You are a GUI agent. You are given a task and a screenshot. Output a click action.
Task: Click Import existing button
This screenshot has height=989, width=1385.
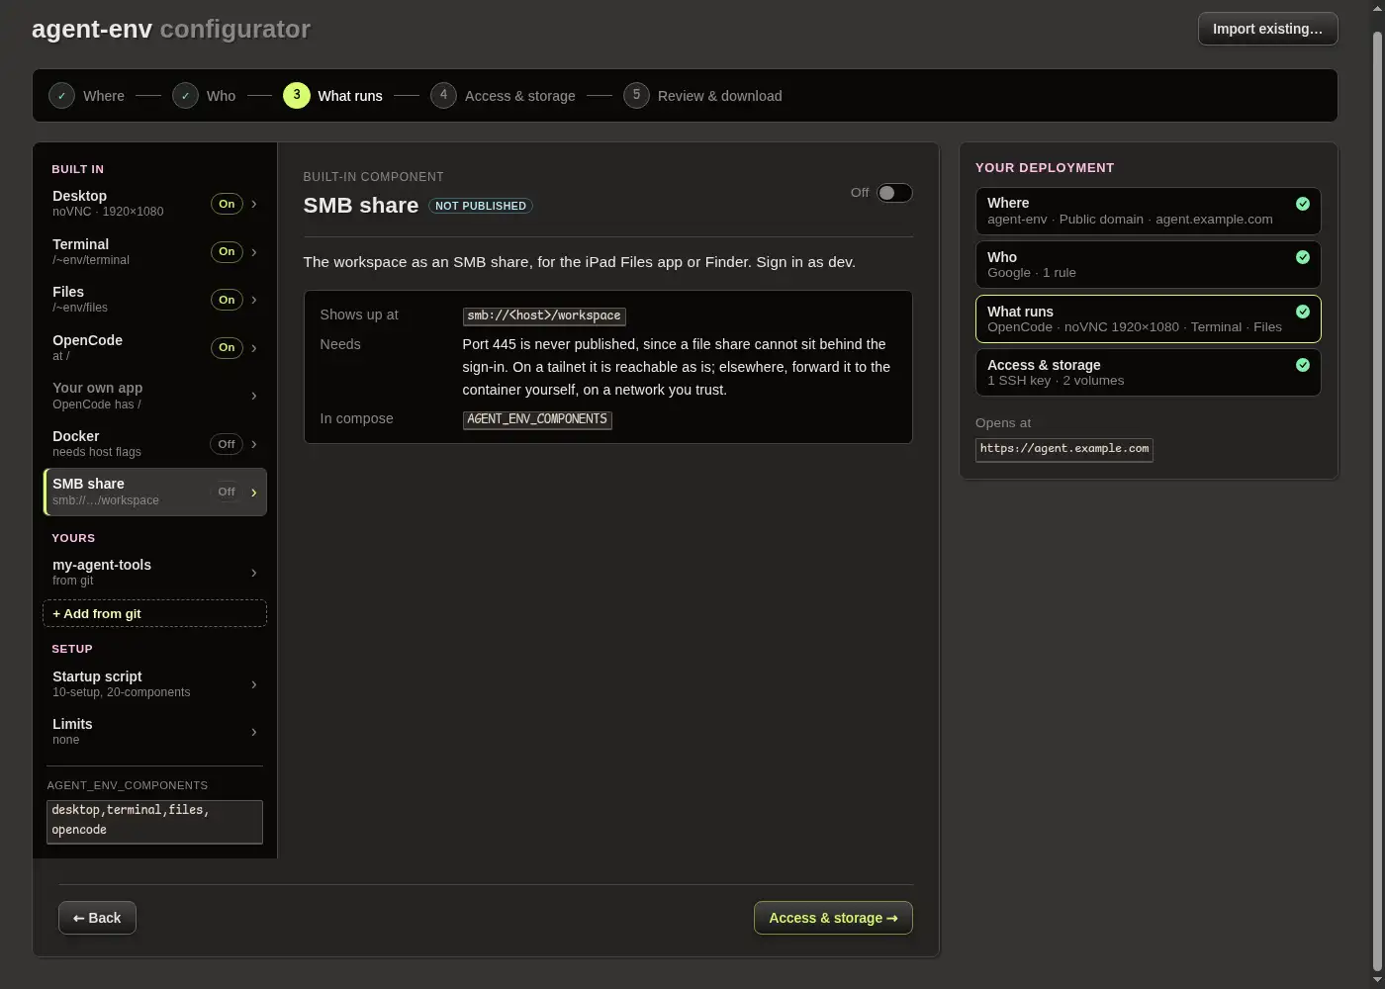pyautogui.click(x=1267, y=29)
